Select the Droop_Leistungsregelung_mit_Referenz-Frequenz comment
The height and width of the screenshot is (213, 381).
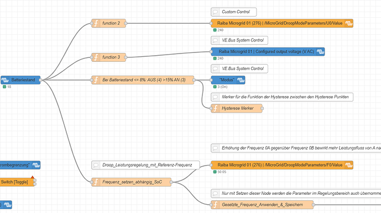[x=145, y=165]
